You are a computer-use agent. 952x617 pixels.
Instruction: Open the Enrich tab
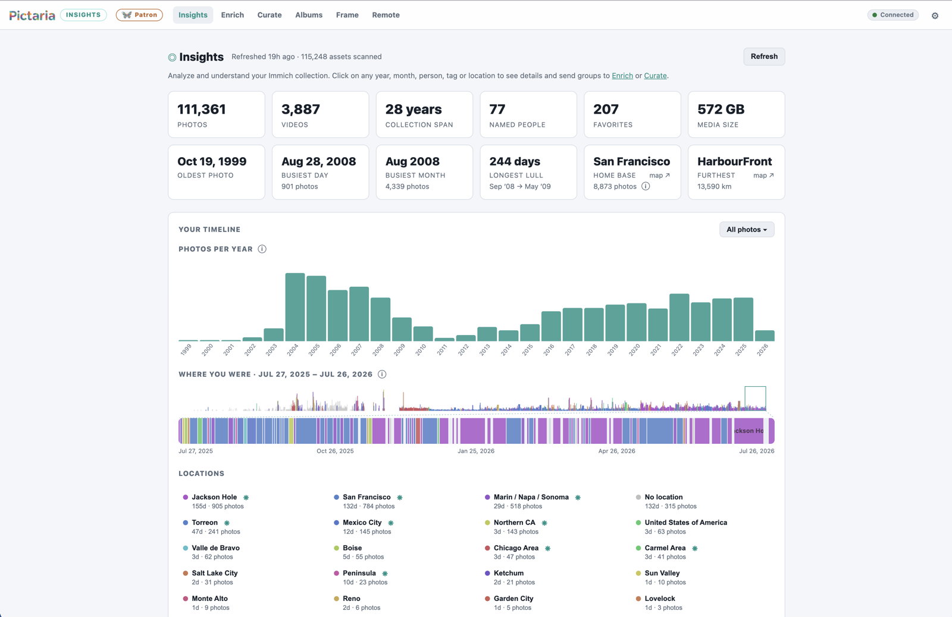pyautogui.click(x=232, y=15)
